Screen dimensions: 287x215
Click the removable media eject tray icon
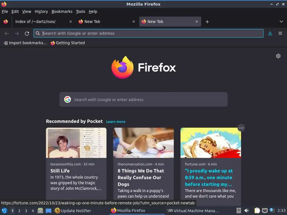click(x=239, y=211)
